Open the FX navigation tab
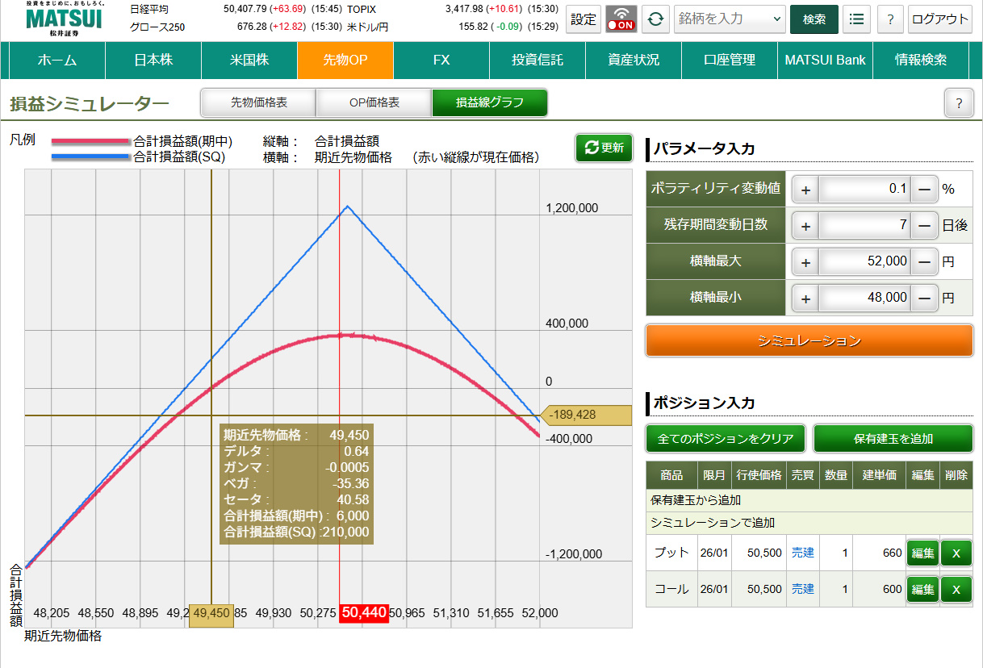Image resolution: width=983 pixels, height=668 pixels. click(441, 61)
